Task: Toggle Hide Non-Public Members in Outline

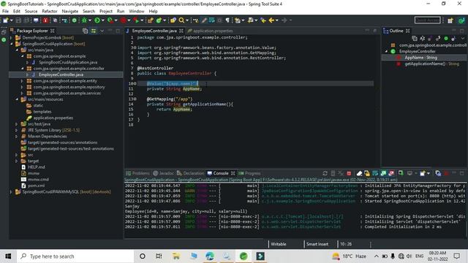Action: coord(446,39)
